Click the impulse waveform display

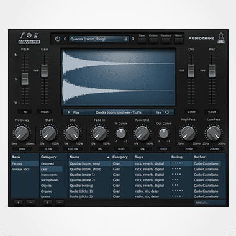[119, 77]
